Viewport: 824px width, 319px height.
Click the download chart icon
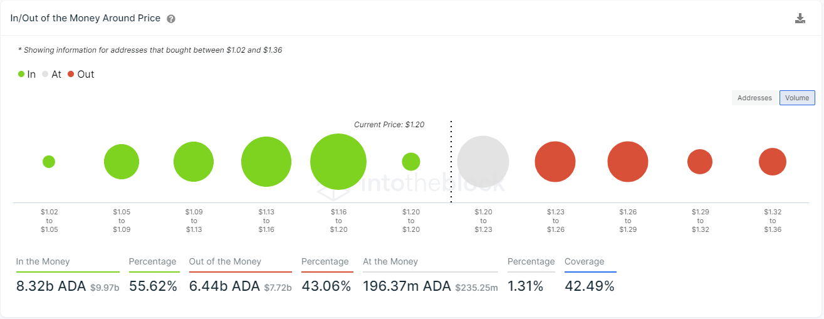(800, 18)
